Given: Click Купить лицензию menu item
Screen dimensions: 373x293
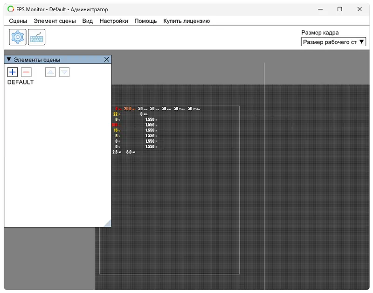Looking at the screenshot, I should 186,21.
